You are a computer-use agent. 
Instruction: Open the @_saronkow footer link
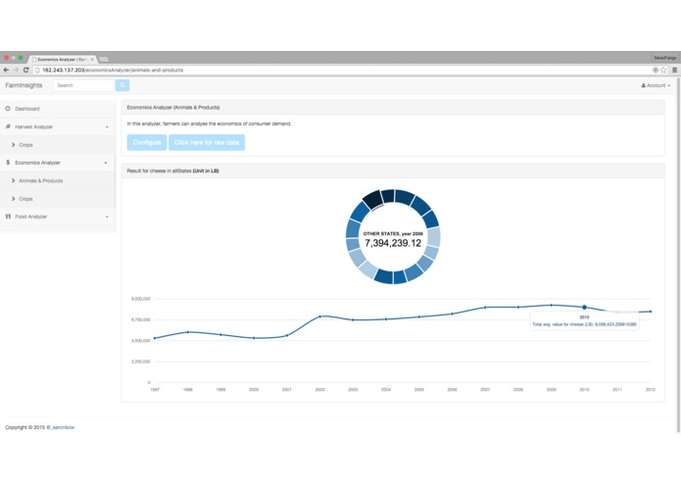(61, 427)
